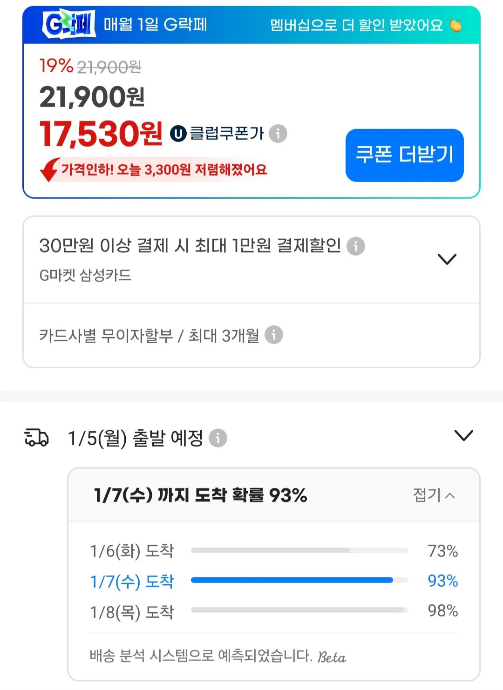The height and width of the screenshot is (690, 503).
Task: Click the U club coupon badge icon
Action: (178, 133)
